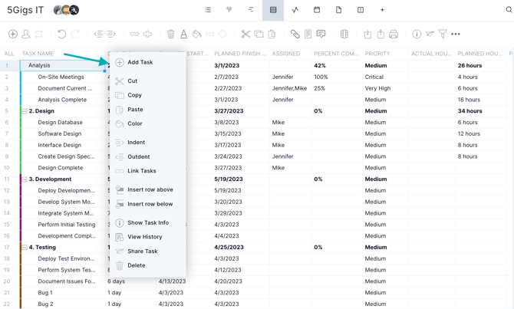The width and height of the screenshot is (514, 309).
Task: Collapse the 3. Development group
Action: click(25, 179)
